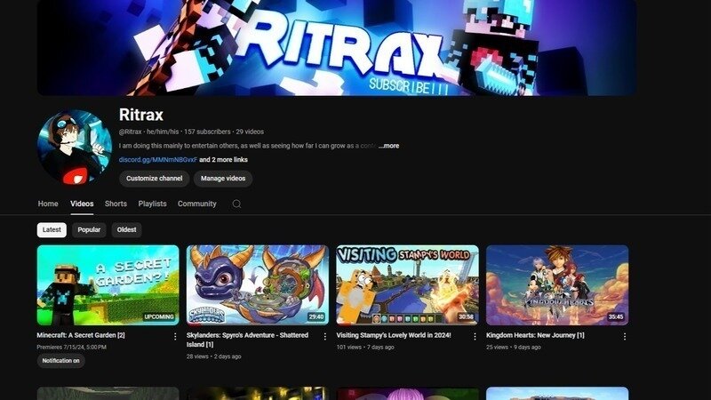711x400 pixels.
Task: Switch to the Shorts tab
Action: pos(116,204)
